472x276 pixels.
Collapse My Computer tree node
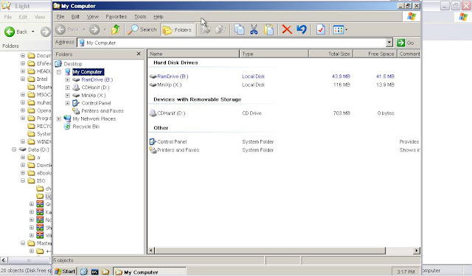coord(59,72)
